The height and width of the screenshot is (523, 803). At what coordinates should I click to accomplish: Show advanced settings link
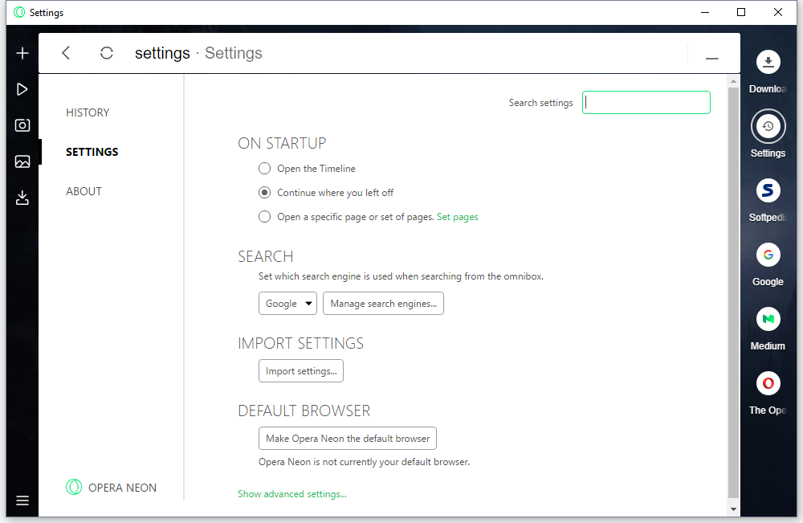[x=292, y=494]
